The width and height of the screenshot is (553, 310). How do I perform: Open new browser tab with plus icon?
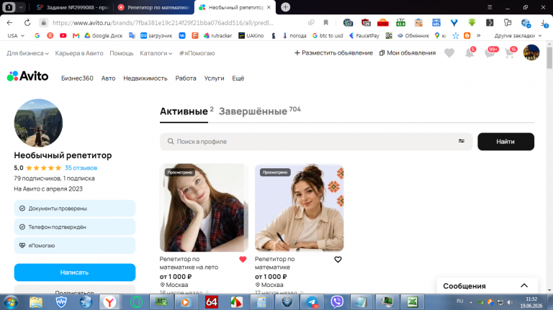pos(285,7)
